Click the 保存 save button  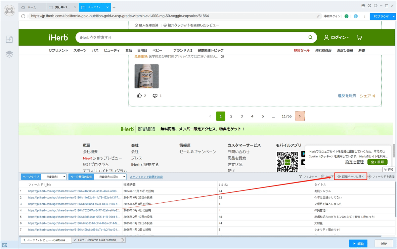coord(384,244)
